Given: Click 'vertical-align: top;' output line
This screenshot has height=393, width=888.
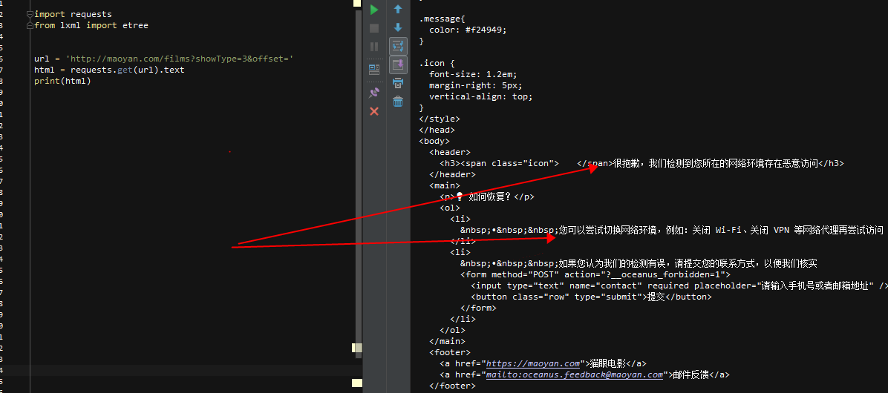Looking at the screenshot, I should click(481, 96).
